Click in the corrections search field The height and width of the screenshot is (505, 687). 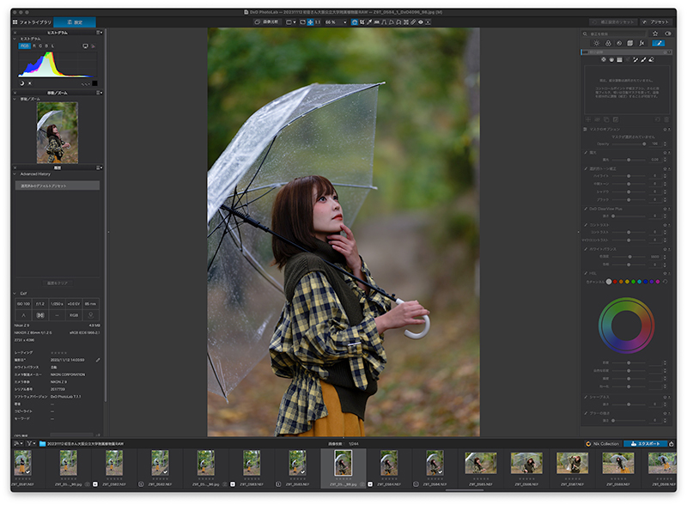pos(614,33)
